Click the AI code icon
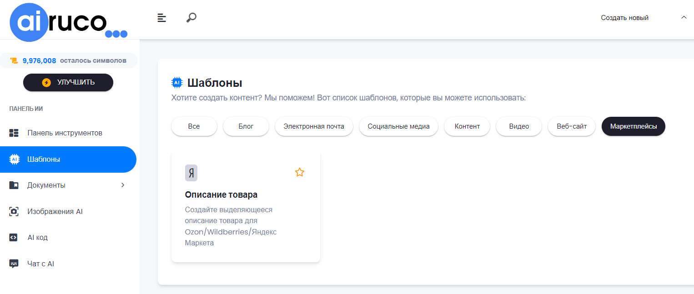This screenshot has height=294, width=694. 14,238
